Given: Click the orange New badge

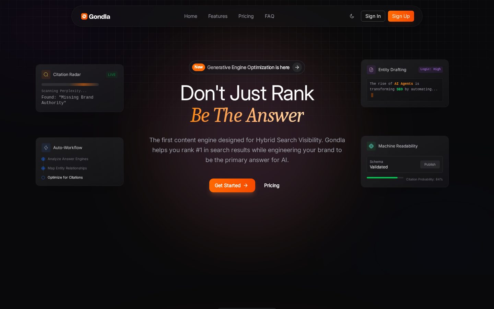Looking at the screenshot, I should [x=199, y=67].
